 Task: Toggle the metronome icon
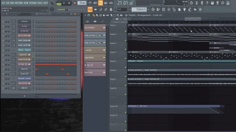90,3
